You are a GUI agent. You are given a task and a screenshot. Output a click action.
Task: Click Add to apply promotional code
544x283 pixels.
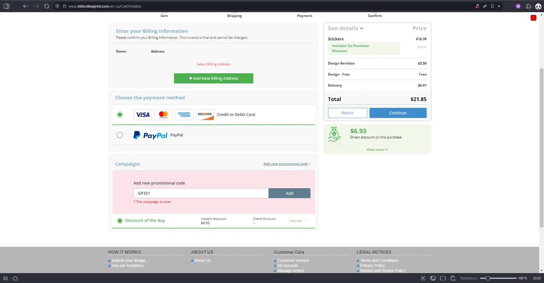pyautogui.click(x=289, y=193)
